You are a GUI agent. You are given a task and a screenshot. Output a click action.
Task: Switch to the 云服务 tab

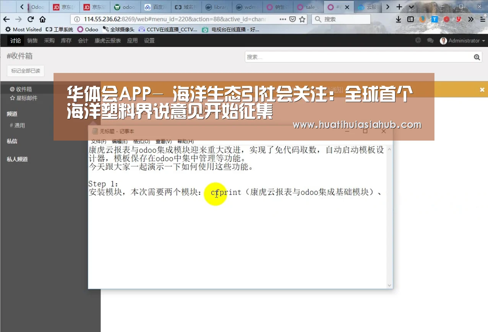coord(368,7)
